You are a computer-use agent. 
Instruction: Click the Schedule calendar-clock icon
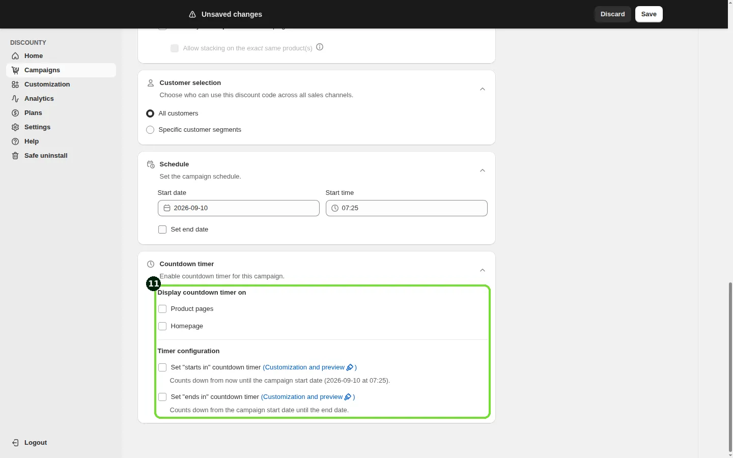point(151,164)
